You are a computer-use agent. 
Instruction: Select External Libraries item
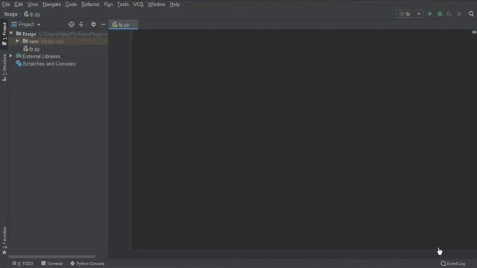point(38,57)
